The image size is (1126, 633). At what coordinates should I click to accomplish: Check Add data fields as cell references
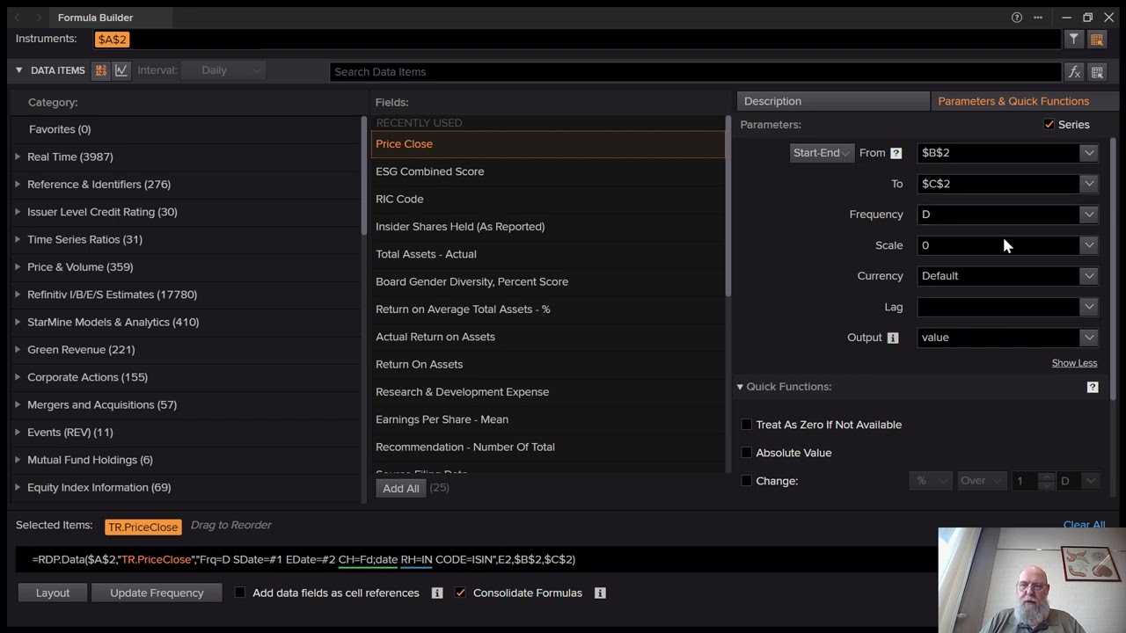[239, 593]
